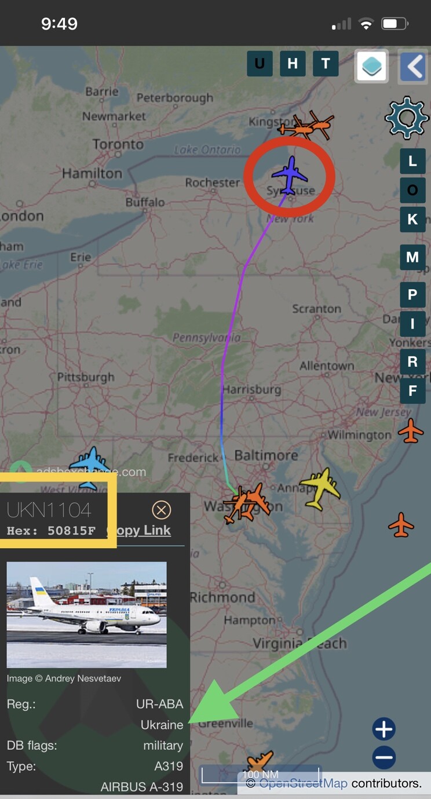431x799 pixels.
Task: Toggle the U filter button
Action: click(260, 64)
